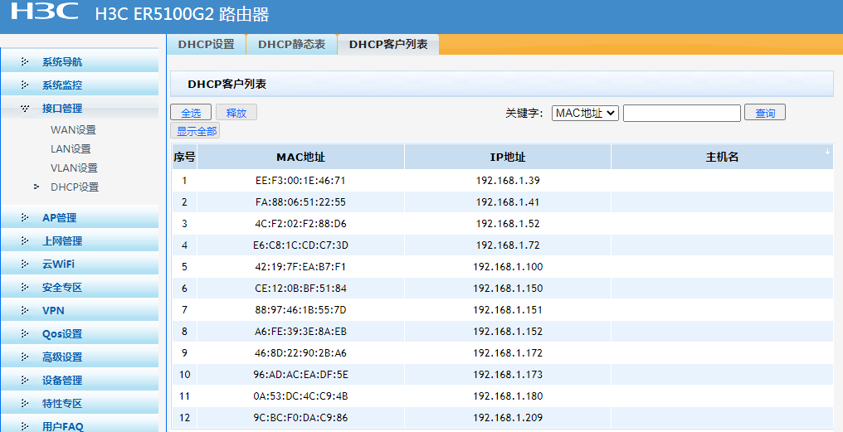The image size is (843, 432).
Task: Open the MAC地址 keyword dropdown
Action: 585,113
